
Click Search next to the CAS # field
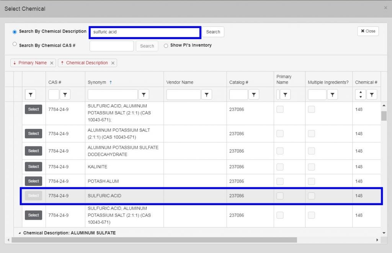(x=147, y=46)
